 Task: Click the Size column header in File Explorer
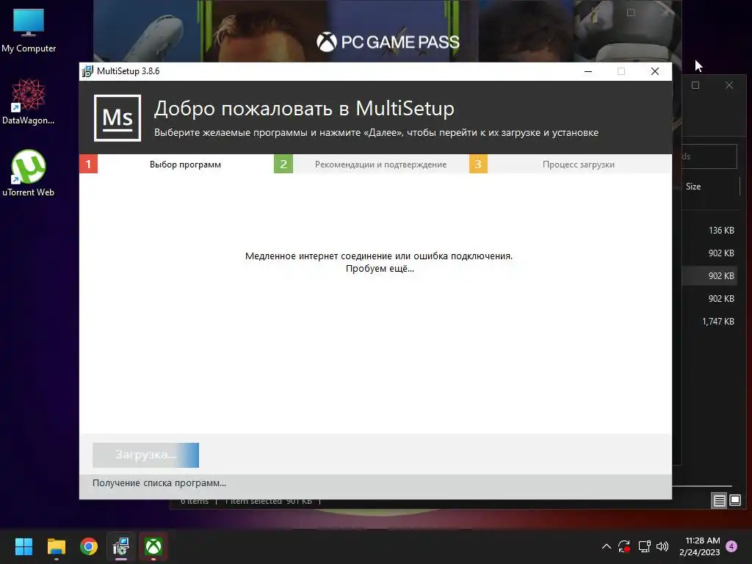tap(693, 187)
